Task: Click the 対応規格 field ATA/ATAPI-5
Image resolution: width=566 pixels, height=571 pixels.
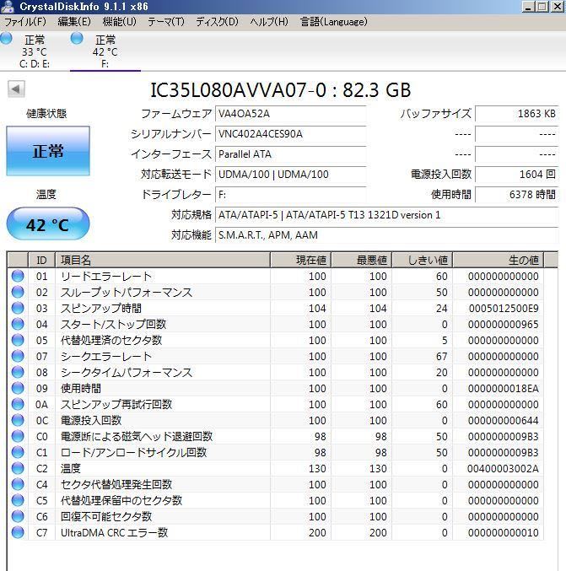Action: (x=386, y=215)
